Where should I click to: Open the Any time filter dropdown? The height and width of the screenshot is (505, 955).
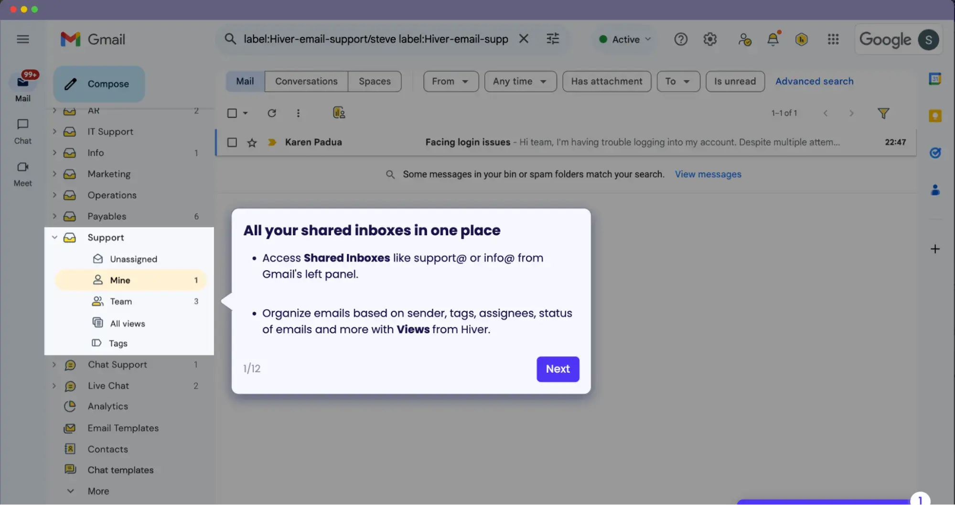(x=520, y=81)
